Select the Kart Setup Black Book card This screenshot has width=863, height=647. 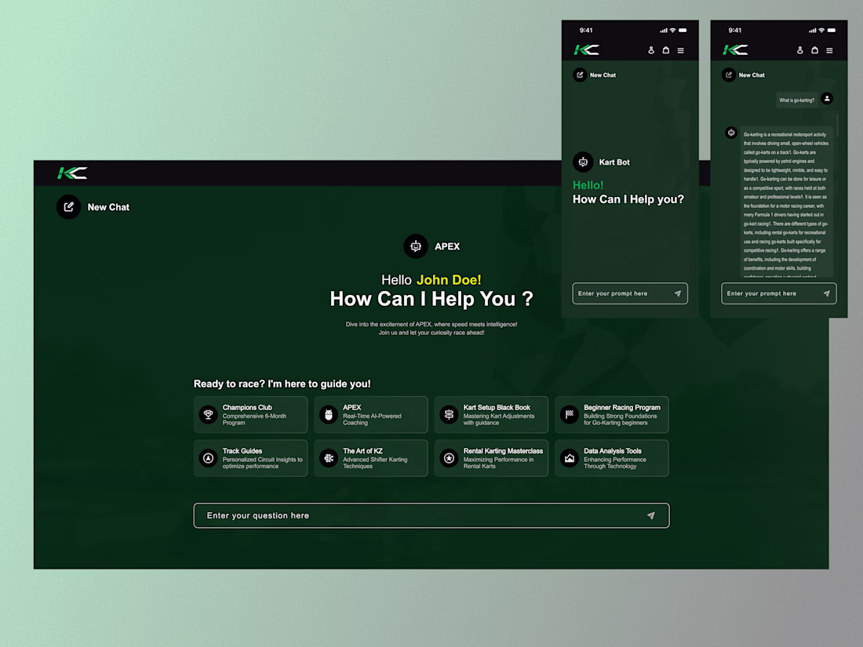[x=491, y=414]
